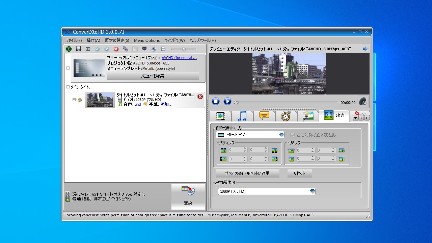Image resolution: width=432 pixels, height=243 pixels.
Task: Click the right padding image icon
Action: click(x=274, y=159)
